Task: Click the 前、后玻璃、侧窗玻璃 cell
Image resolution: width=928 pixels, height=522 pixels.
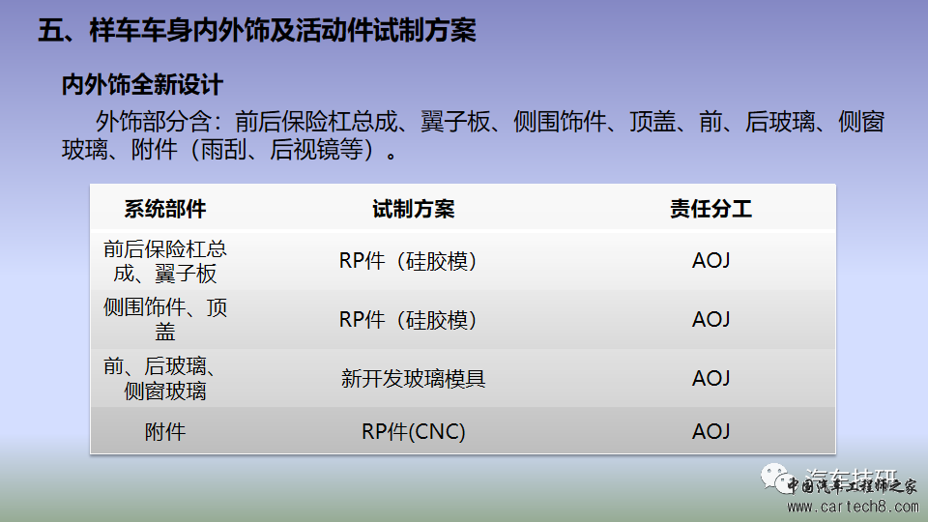Action: click(164, 378)
